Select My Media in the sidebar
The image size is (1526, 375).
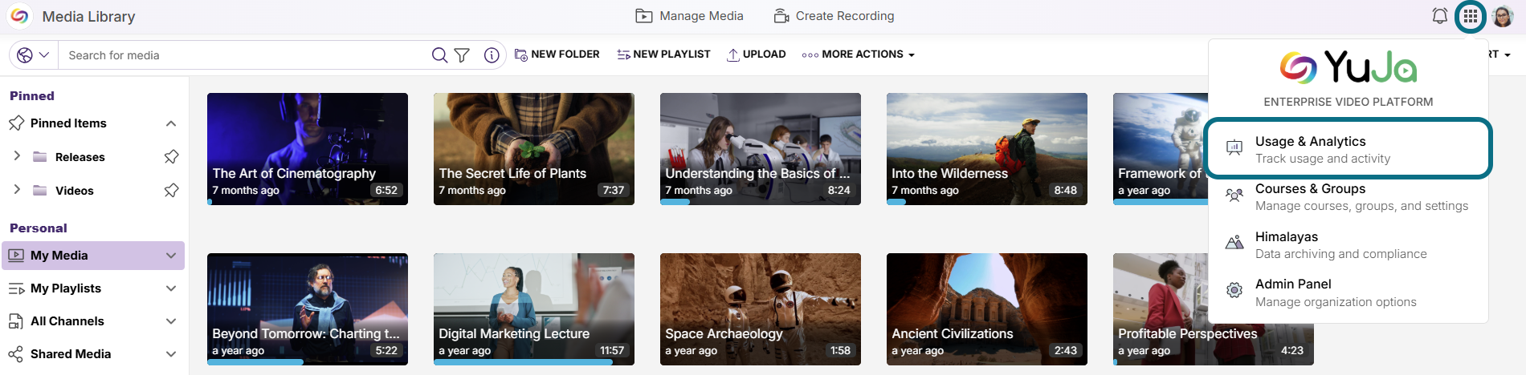93,256
